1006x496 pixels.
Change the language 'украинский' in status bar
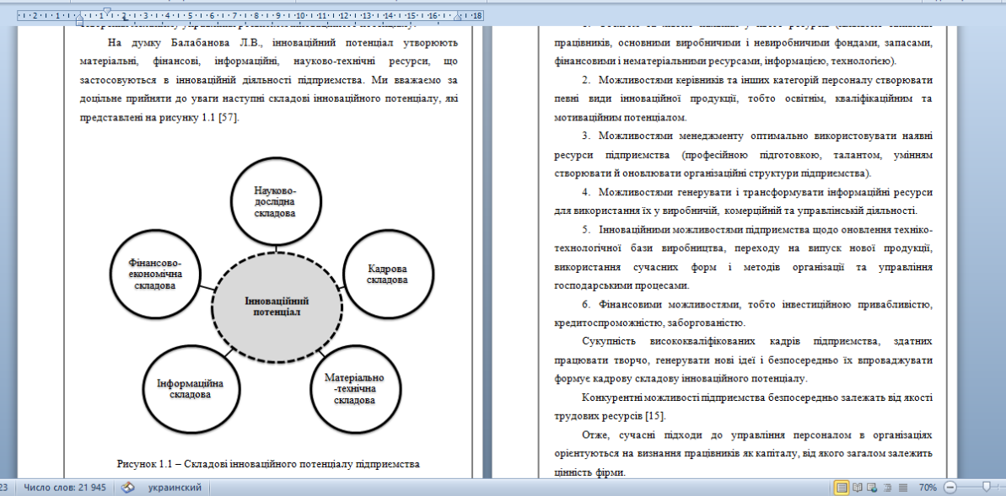(x=175, y=488)
